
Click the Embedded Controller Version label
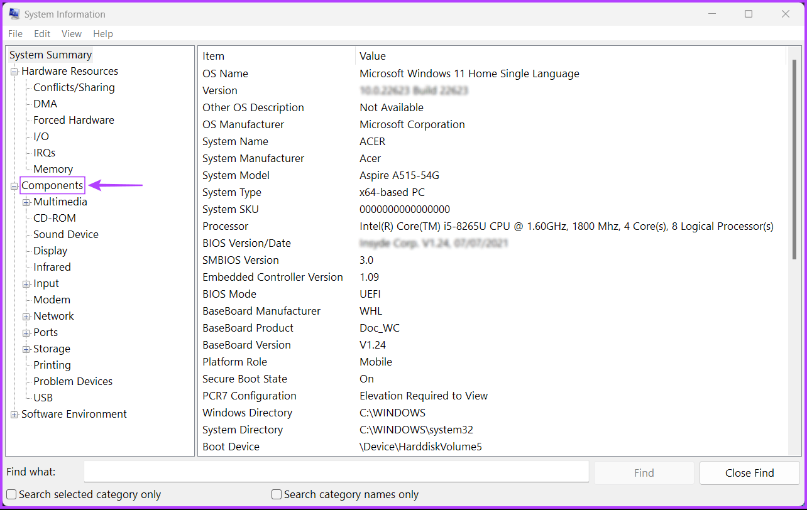pos(273,277)
